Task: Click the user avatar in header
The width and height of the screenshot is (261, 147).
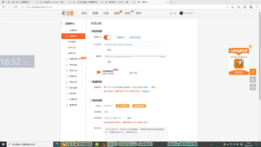Action: tap(181, 13)
